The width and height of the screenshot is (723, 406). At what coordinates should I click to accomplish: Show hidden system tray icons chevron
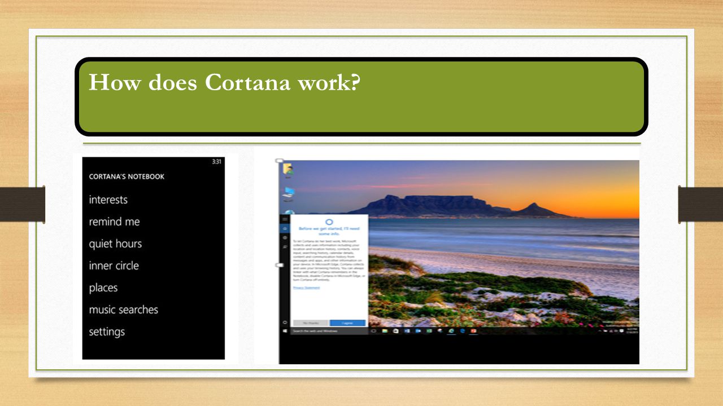(600, 331)
